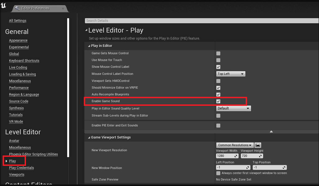Open Region & Language settings

(24, 94)
